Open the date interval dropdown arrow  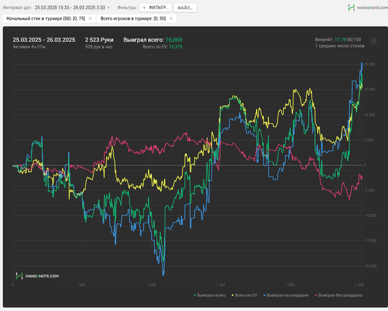(109, 8)
